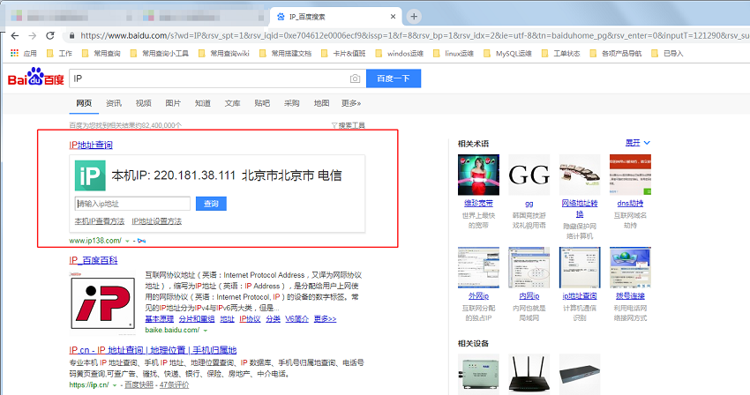Click the red iP logo thumbnail
The image size is (750, 395).
click(102, 302)
